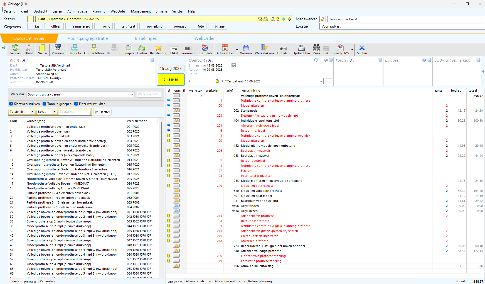Open the Administratie menu
The width and height of the screenshot is (485, 284).
[77, 11]
